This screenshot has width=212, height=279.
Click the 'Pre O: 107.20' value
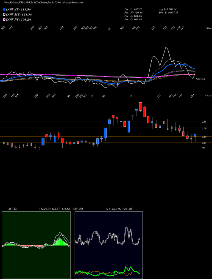(133, 9)
